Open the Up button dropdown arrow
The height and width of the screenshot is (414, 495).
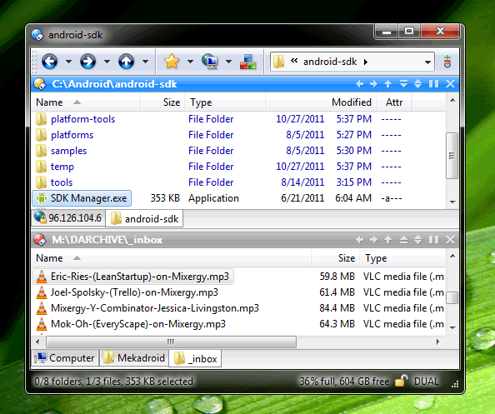145,62
